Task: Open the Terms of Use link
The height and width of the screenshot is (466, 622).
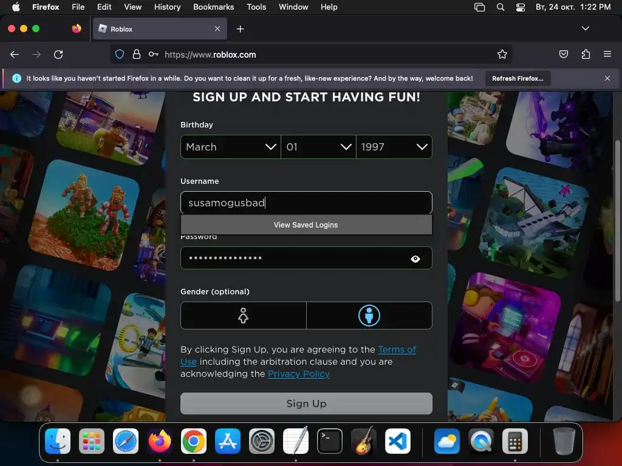Action: tap(397, 349)
